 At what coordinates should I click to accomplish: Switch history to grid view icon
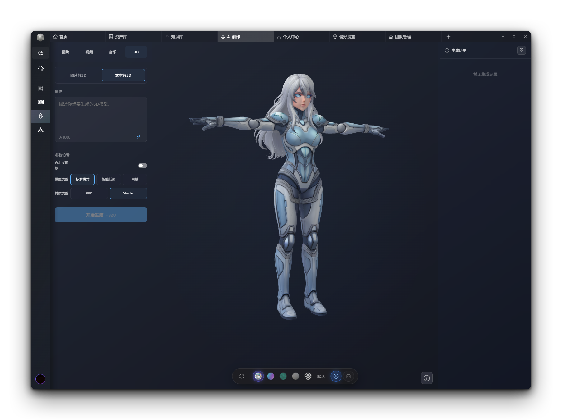[521, 50]
